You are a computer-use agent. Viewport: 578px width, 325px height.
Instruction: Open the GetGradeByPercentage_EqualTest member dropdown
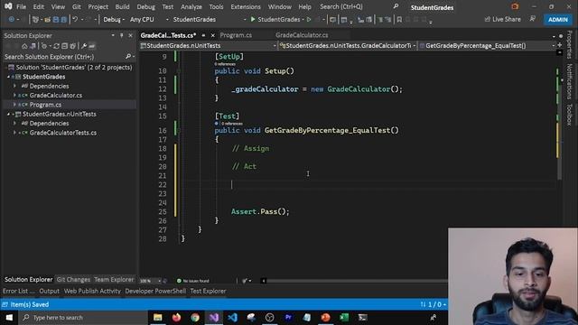[x=487, y=46]
